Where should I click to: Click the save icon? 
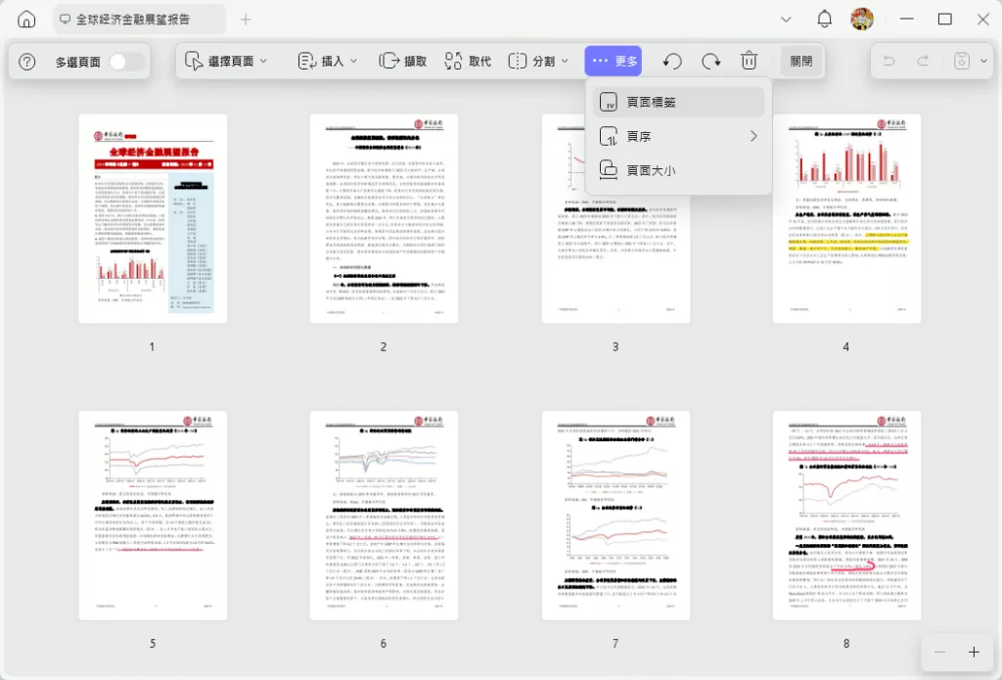(x=961, y=62)
